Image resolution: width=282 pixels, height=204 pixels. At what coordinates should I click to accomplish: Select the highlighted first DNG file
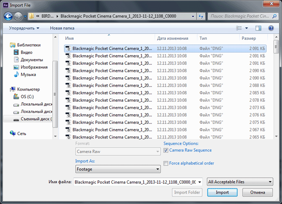pos(165,48)
